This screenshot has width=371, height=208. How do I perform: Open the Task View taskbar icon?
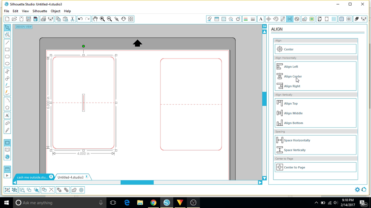(x=113, y=203)
